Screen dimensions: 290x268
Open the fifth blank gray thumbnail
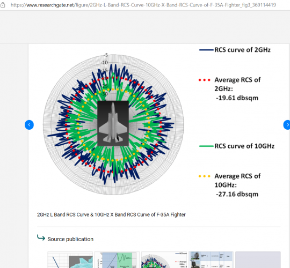tap(258, 260)
